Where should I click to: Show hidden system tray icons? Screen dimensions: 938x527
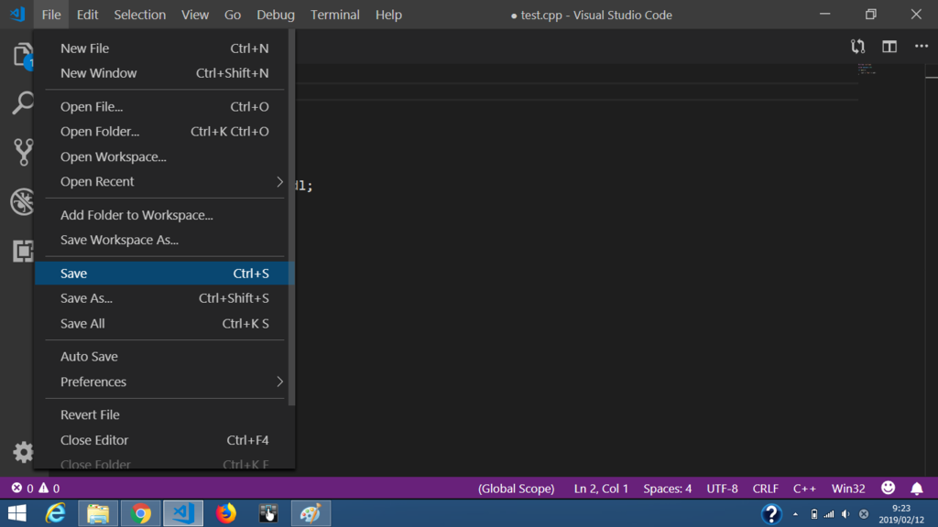click(x=795, y=514)
